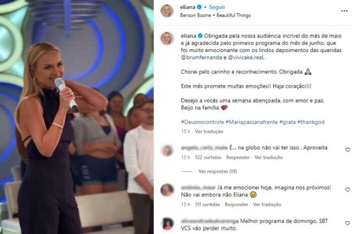352x234 pixels.
Task: Click eliana's avatar in the post header
Action: 167,11
